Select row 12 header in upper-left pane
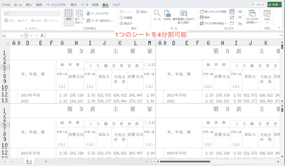This screenshot has height=166, width=285. click(x=5, y=95)
